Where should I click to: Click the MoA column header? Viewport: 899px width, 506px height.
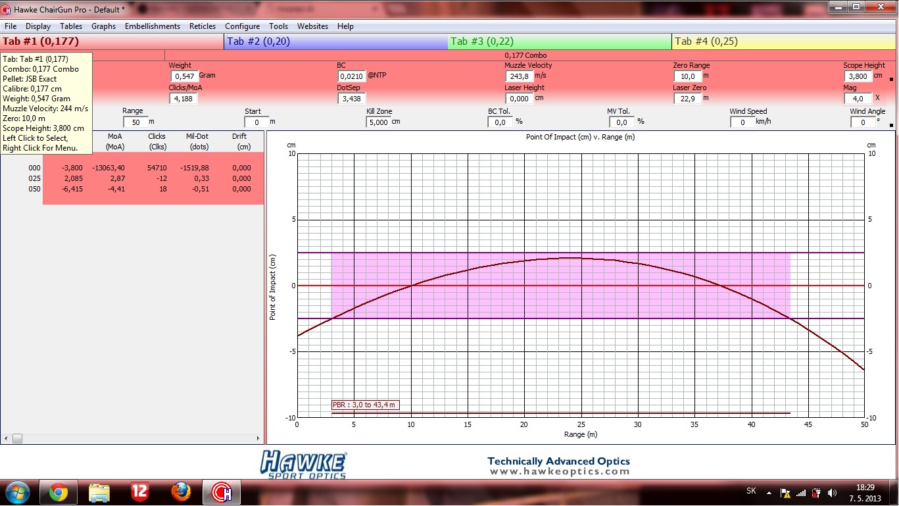115,141
